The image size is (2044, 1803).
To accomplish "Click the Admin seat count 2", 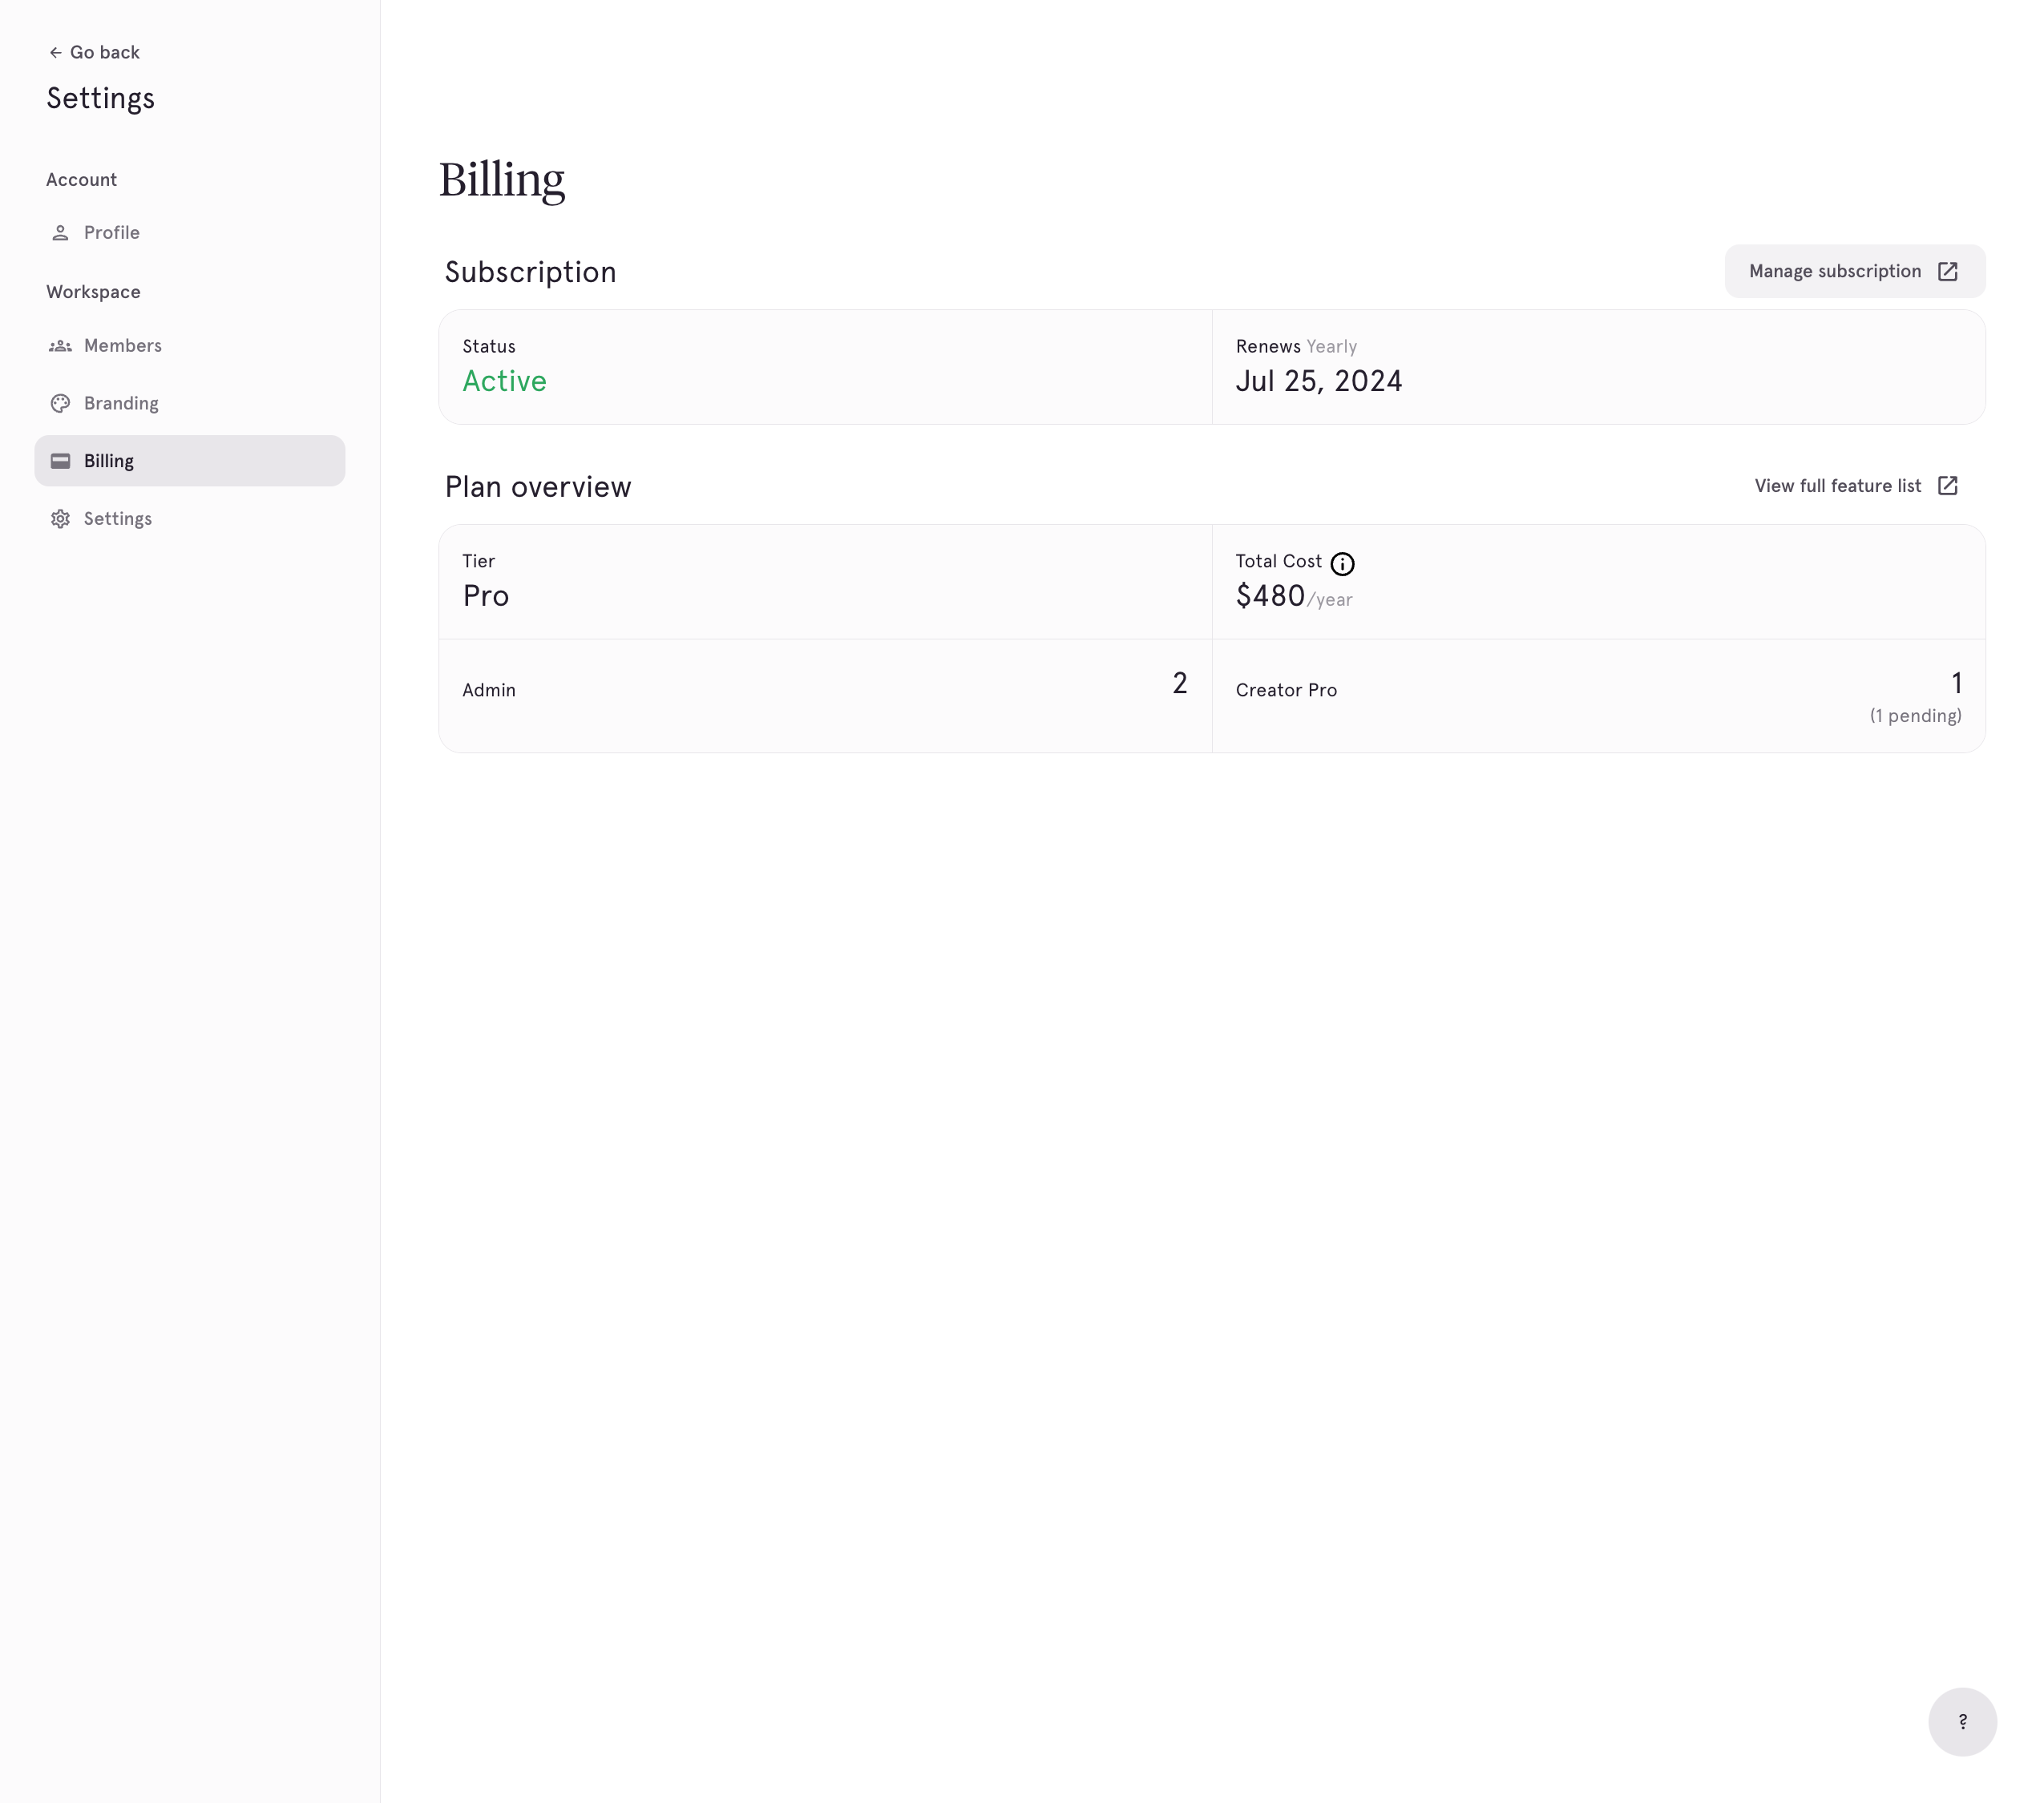I will pyautogui.click(x=1180, y=684).
